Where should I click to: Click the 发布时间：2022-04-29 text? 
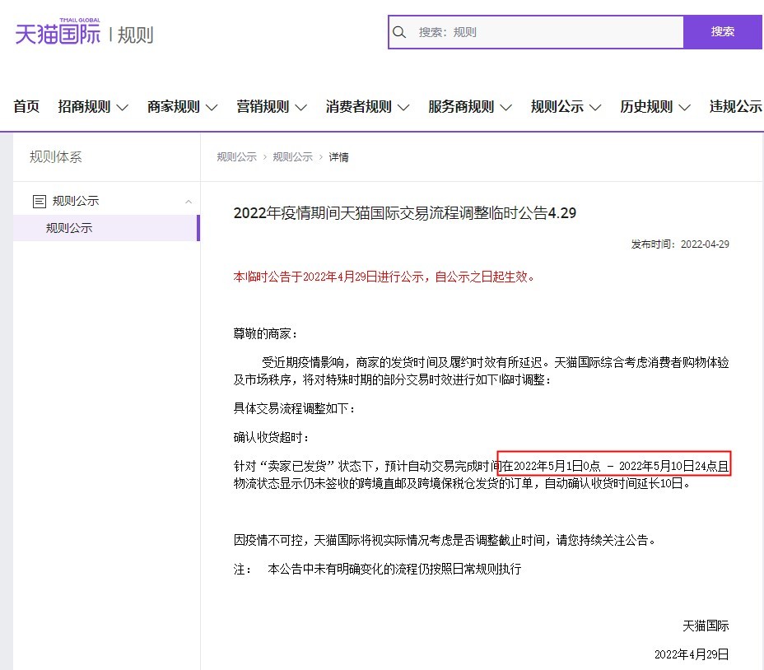click(x=680, y=244)
